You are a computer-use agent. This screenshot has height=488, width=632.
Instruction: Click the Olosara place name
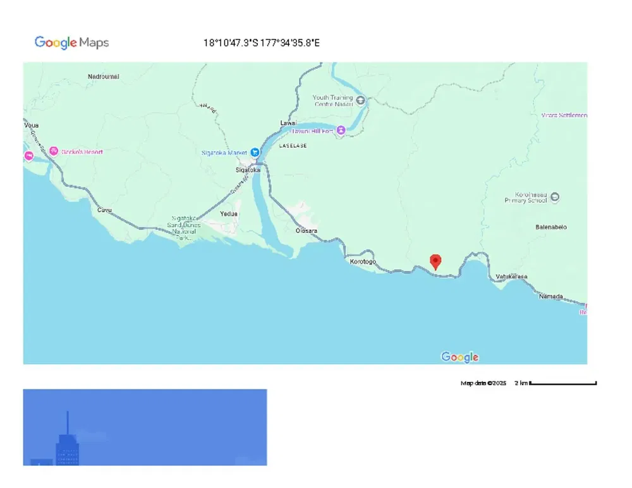pos(306,230)
